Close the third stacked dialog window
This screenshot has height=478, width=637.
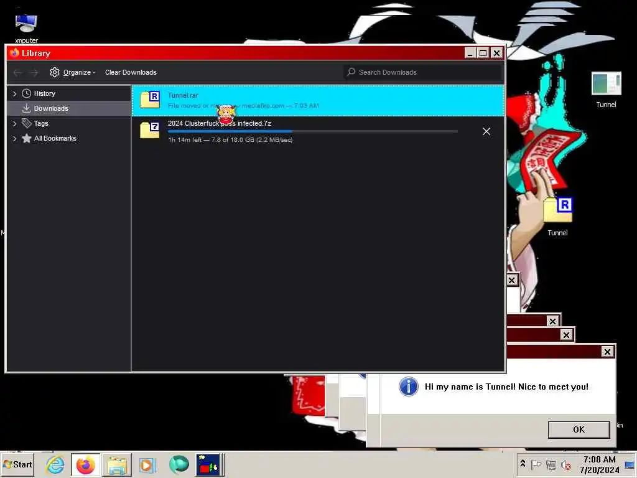(x=552, y=321)
